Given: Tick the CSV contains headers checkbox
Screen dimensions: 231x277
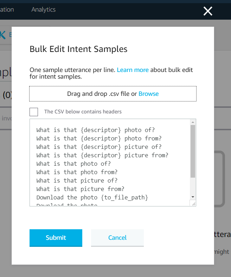Looking at the screenshot, I should point(34,112).
